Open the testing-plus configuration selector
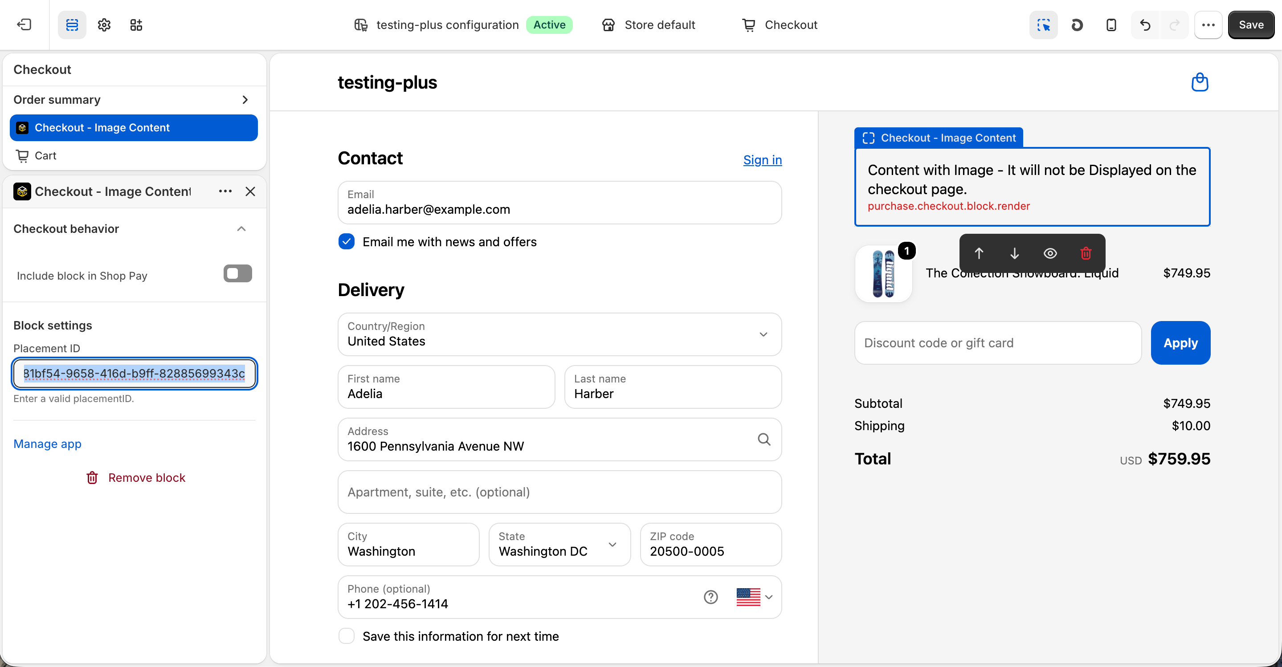Image resolution: width=1282 pixels, height=667 pixels. (464, 25)
